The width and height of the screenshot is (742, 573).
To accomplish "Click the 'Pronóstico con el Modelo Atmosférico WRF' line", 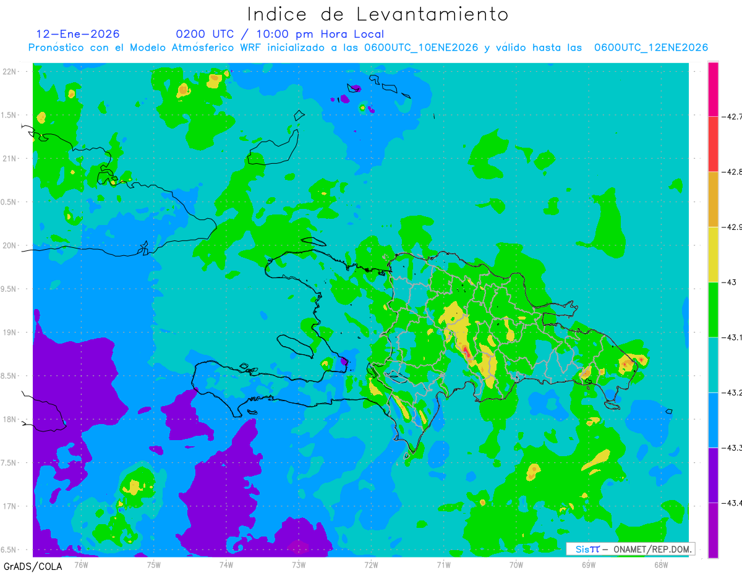I will (x=368, y=48).
